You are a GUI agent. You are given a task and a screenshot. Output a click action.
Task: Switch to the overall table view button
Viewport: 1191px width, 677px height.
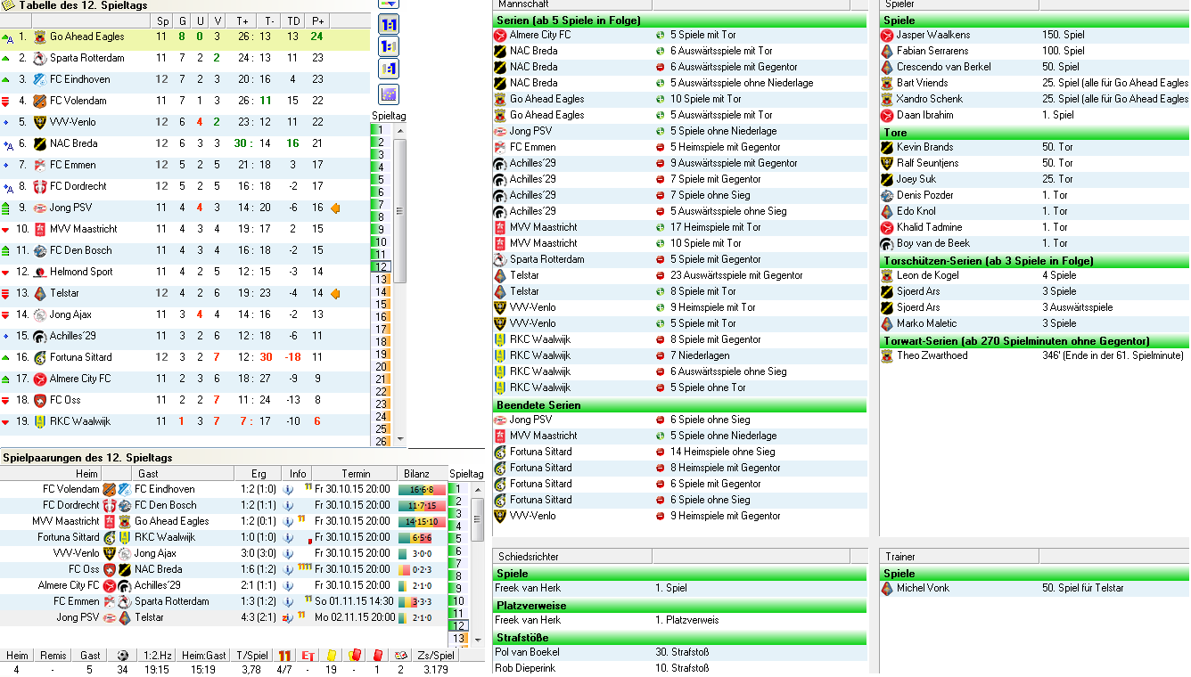[x=389, y=24]
